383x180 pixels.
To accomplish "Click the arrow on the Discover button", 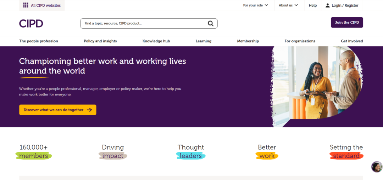I will click(x=89, y=110).
